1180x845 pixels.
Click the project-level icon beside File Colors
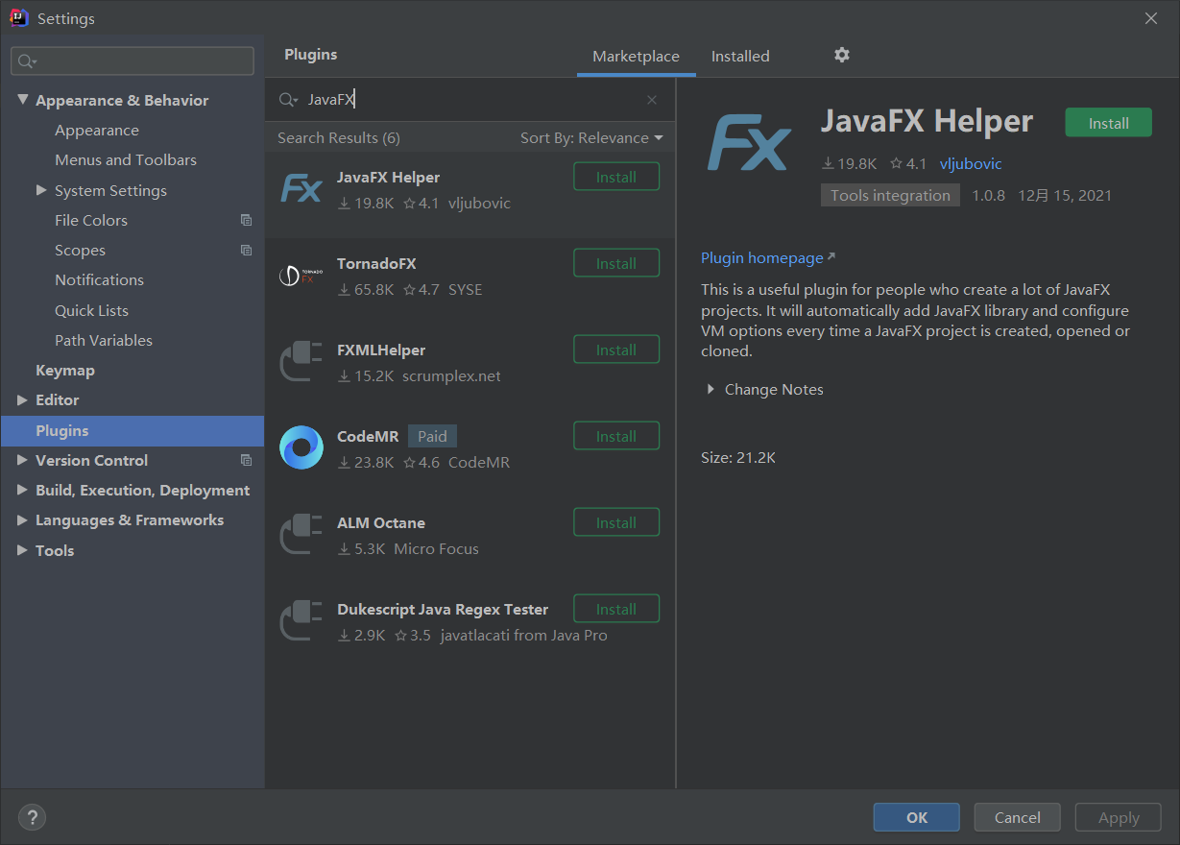coord(246,220)
